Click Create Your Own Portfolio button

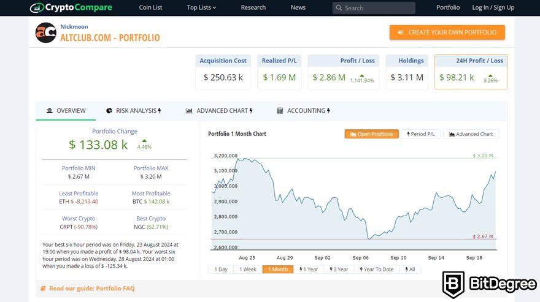[447, 32]
